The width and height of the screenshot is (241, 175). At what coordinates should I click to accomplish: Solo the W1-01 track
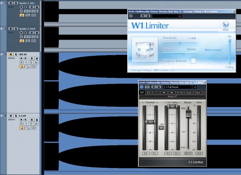click(x=16, y=54)
